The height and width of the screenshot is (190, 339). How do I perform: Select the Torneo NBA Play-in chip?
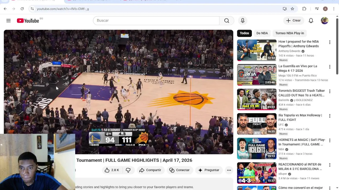(x=289, y=33)
